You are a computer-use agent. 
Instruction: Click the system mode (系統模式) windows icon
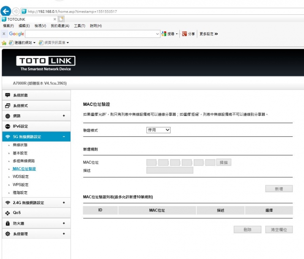pos(8,105)
